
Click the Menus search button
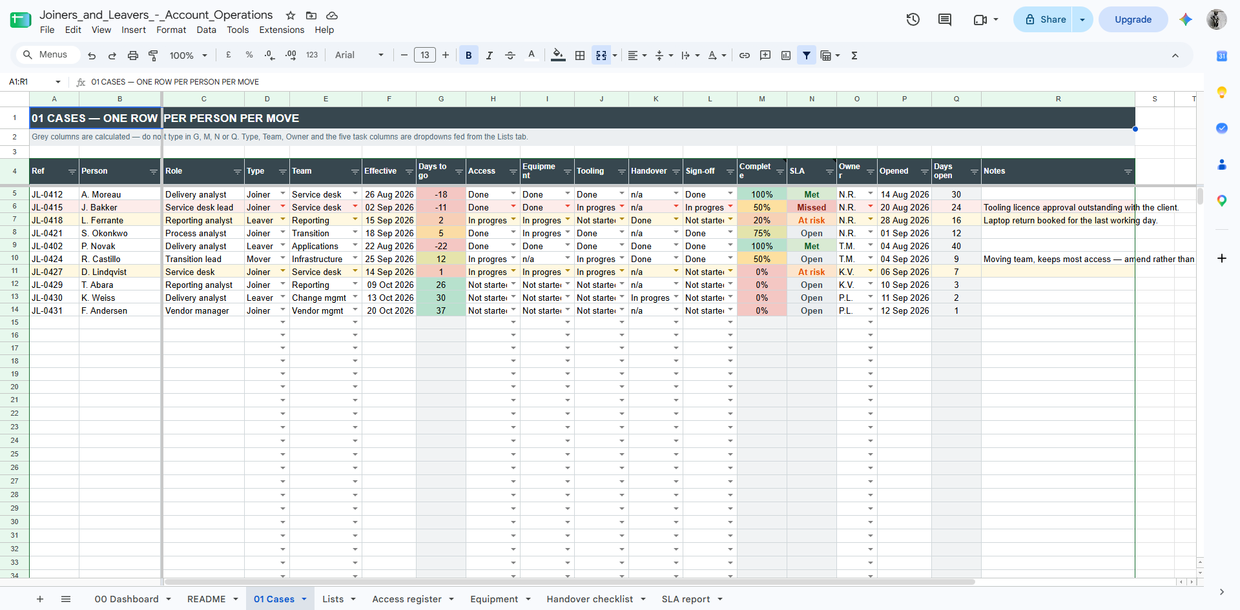point(46,55)
